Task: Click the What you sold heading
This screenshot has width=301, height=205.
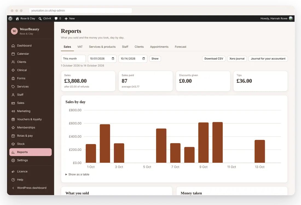Action: [x=77, y=193]
